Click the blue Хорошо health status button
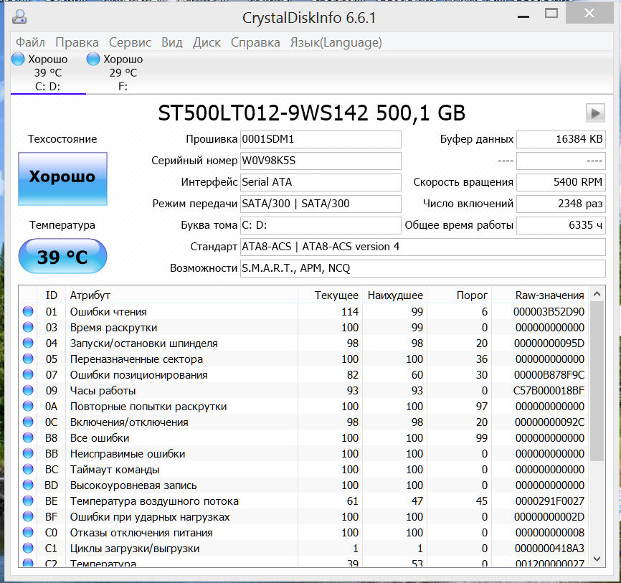Image resolution: width=621 pixels, height=583 pixels. pyautogui.click(x=62, y=177)
